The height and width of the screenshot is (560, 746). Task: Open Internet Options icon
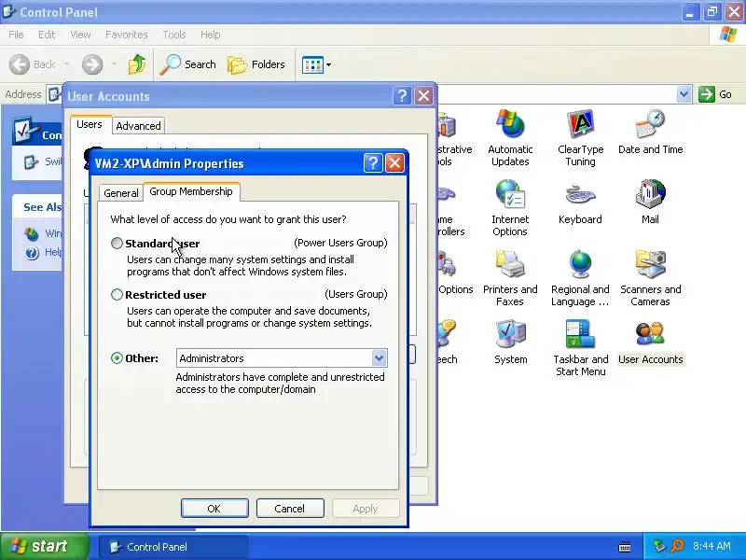[510, 208]
